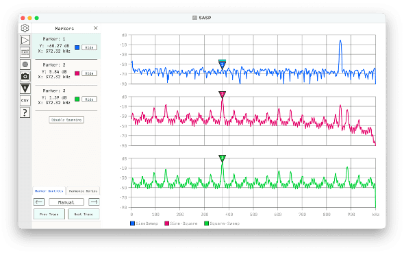Click the play/run triangle button

click(x=25, y=40)
